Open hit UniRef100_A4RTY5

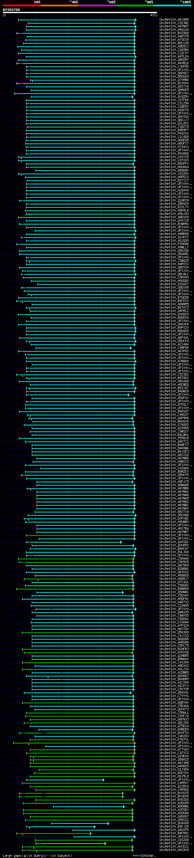click(174, 36)
